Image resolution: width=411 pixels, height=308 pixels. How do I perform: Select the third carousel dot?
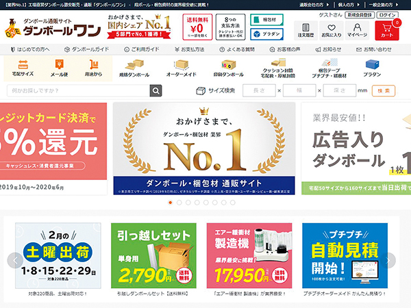tap(188, 203)
